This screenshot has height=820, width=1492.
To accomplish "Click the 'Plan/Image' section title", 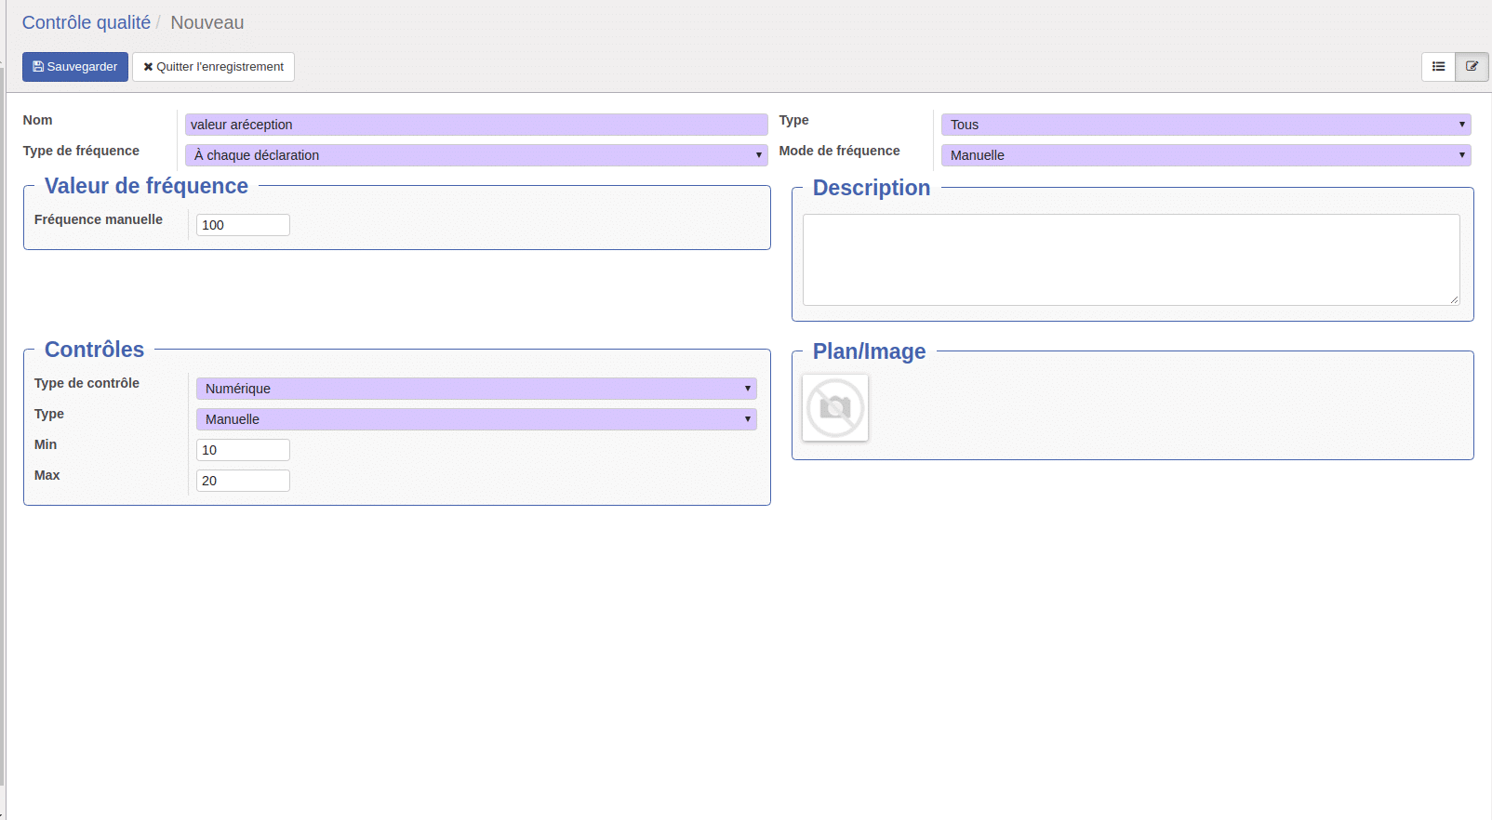I will coord(870,351).
